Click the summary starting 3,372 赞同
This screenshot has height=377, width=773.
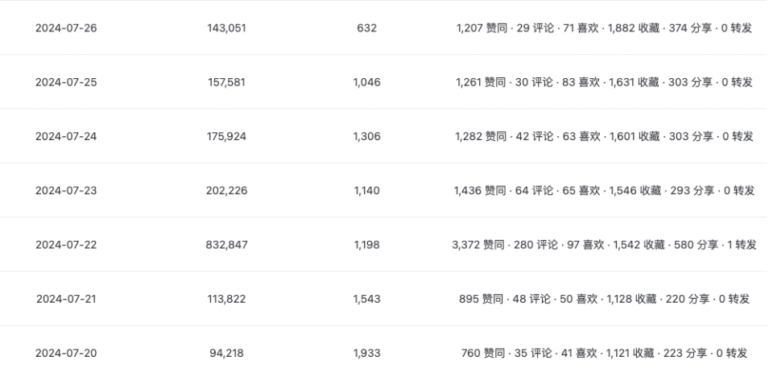(x=604, y=245)
